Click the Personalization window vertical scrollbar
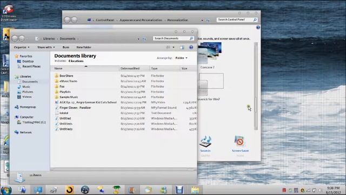 (x=256, y=86)
